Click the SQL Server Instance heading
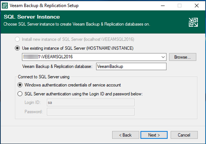This screenshot has height=144, width=206. 32,17
